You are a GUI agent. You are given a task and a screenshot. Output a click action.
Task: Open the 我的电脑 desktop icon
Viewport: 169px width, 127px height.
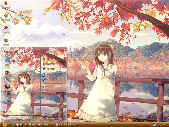pos(6,17)
